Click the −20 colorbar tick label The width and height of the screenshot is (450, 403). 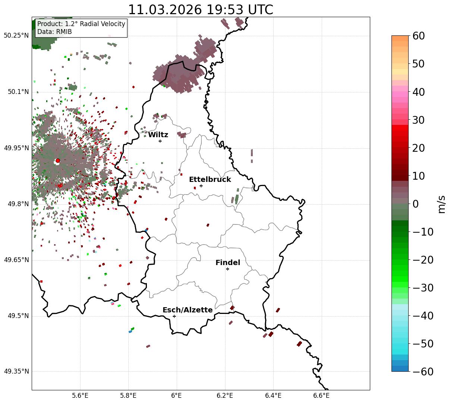click(x=423, y=260)
